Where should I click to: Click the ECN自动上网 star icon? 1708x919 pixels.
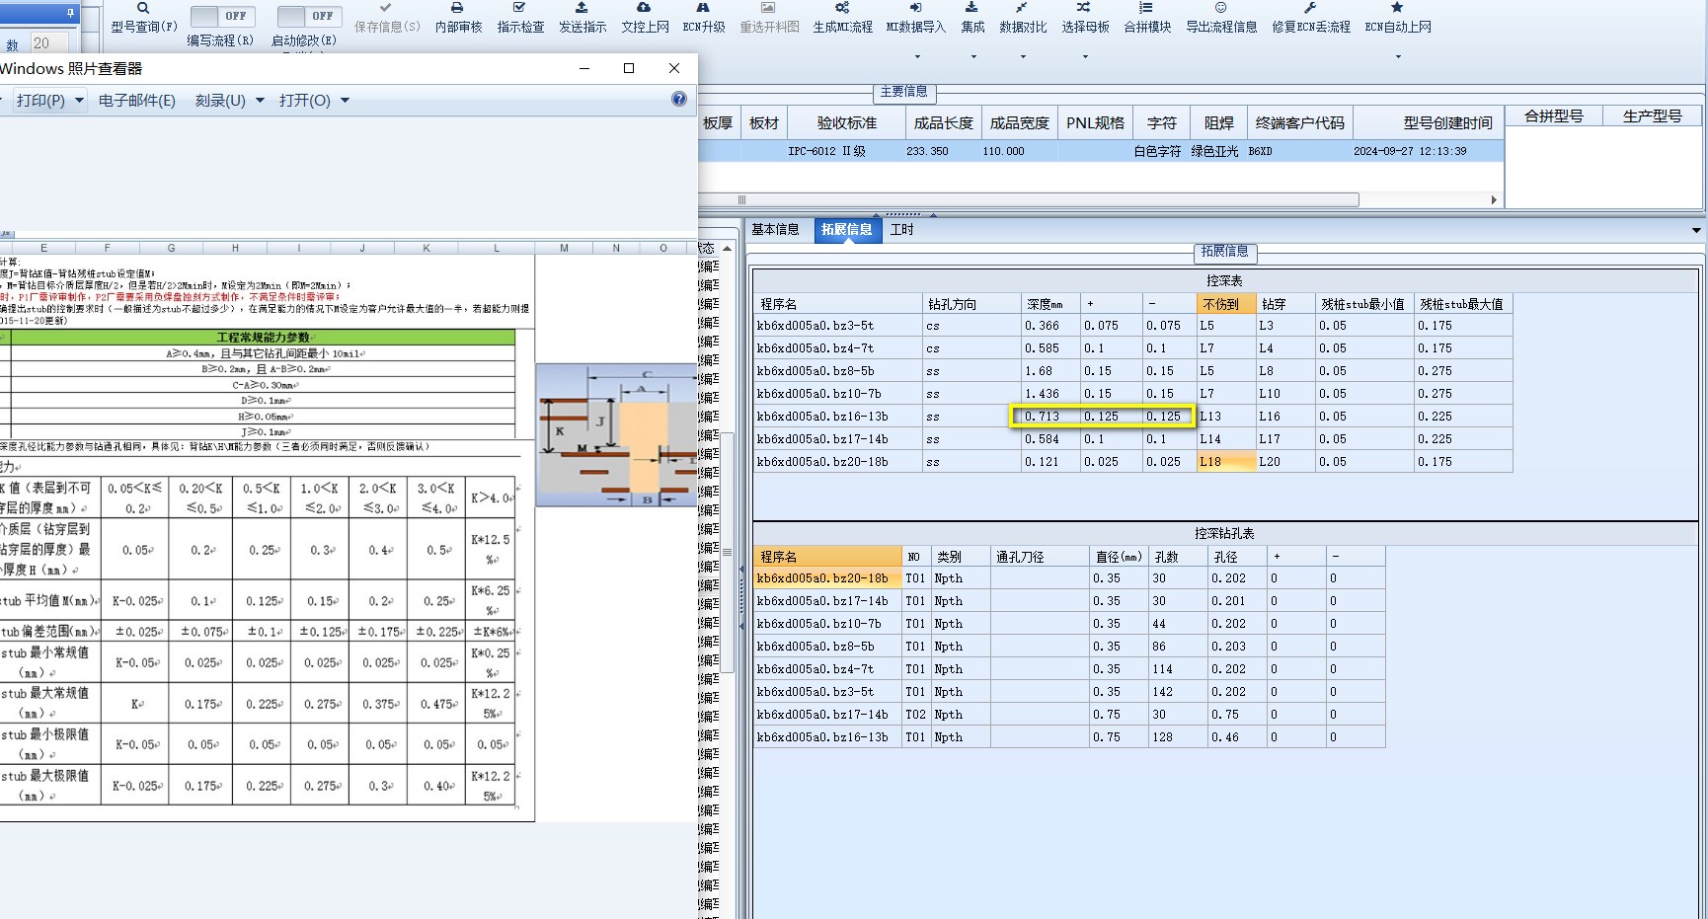tap(1397, 8)
